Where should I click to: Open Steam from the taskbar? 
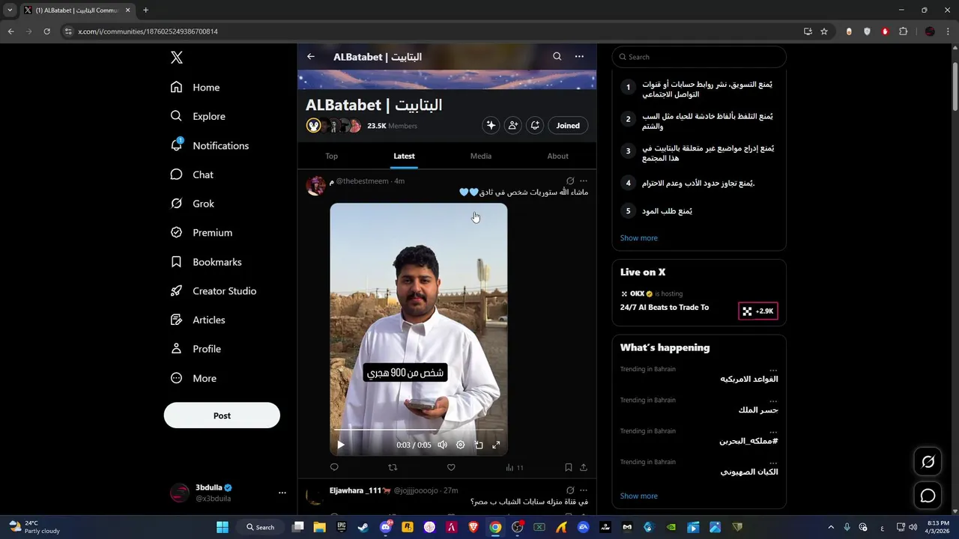tap(363, 527)
